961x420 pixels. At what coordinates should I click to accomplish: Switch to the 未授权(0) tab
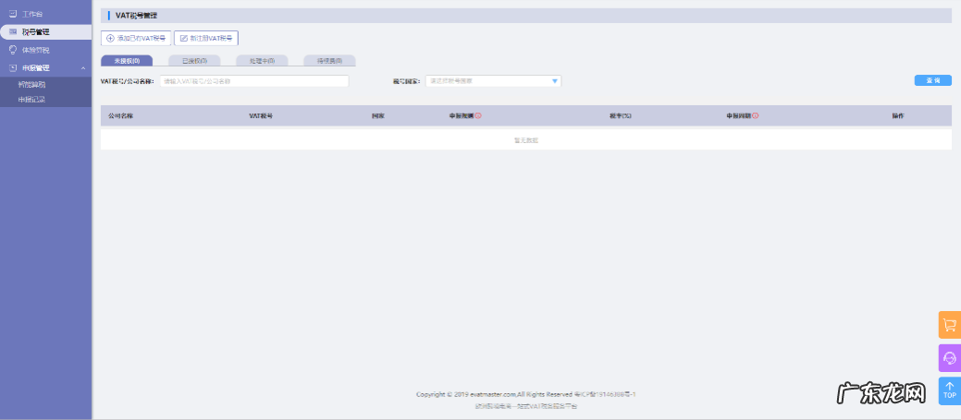(x=127, y=61)
